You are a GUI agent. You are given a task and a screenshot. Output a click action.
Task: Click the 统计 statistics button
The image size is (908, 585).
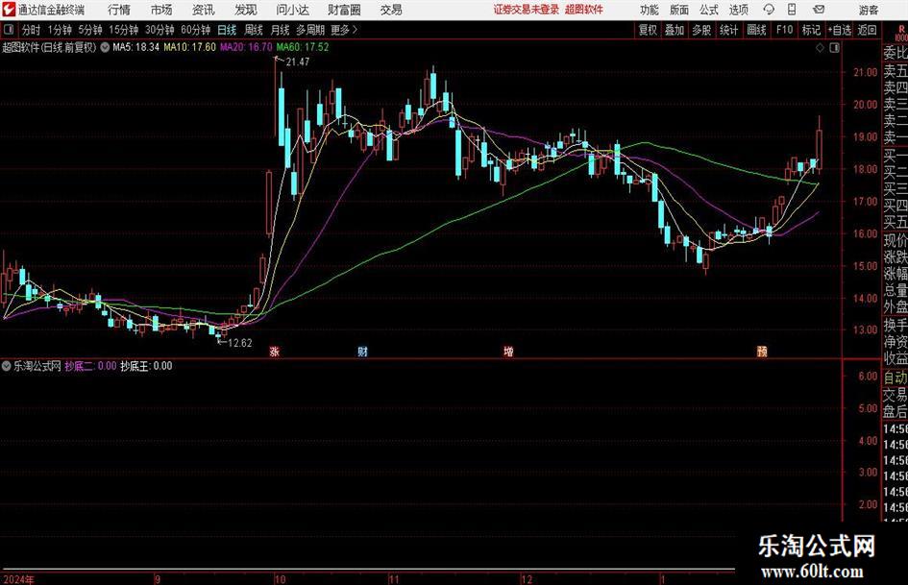[728, 30]
